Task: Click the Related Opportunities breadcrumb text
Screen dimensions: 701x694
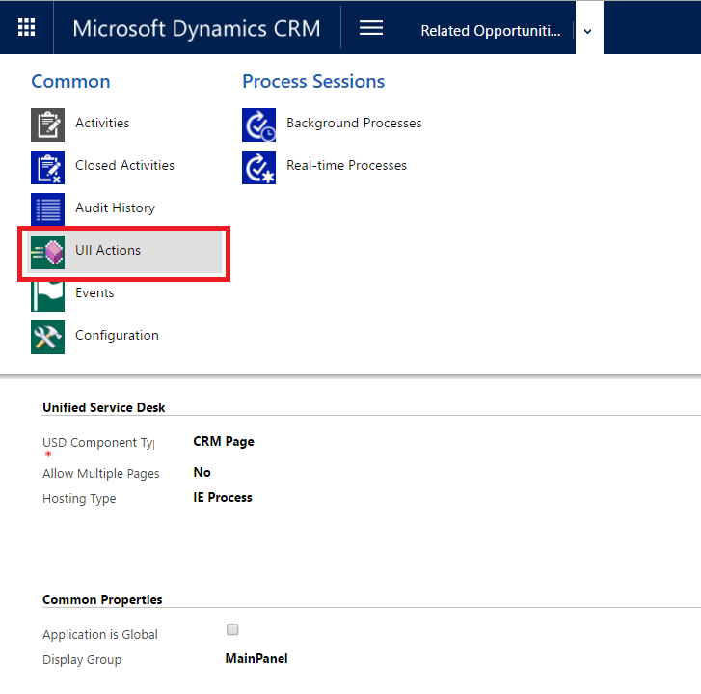Action: tap(490, 31)
